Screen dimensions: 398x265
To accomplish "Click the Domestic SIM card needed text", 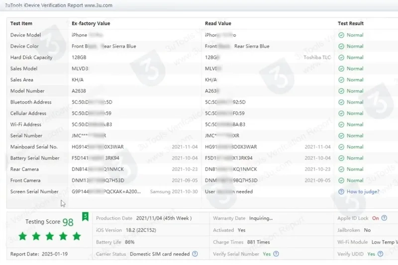I will [160, 254].
